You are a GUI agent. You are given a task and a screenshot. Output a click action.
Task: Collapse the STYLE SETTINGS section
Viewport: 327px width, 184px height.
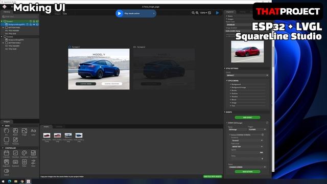pyautogui.click(x=225, y=68)
